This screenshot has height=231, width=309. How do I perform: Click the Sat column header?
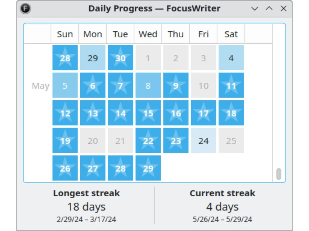231,34
